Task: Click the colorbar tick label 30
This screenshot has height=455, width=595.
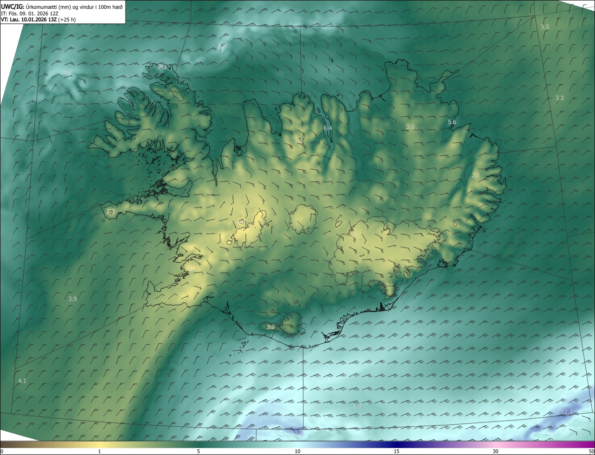Action: pyautogui.click(x=496, y=451)
